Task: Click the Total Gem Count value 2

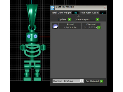Action: coord(103,13)
